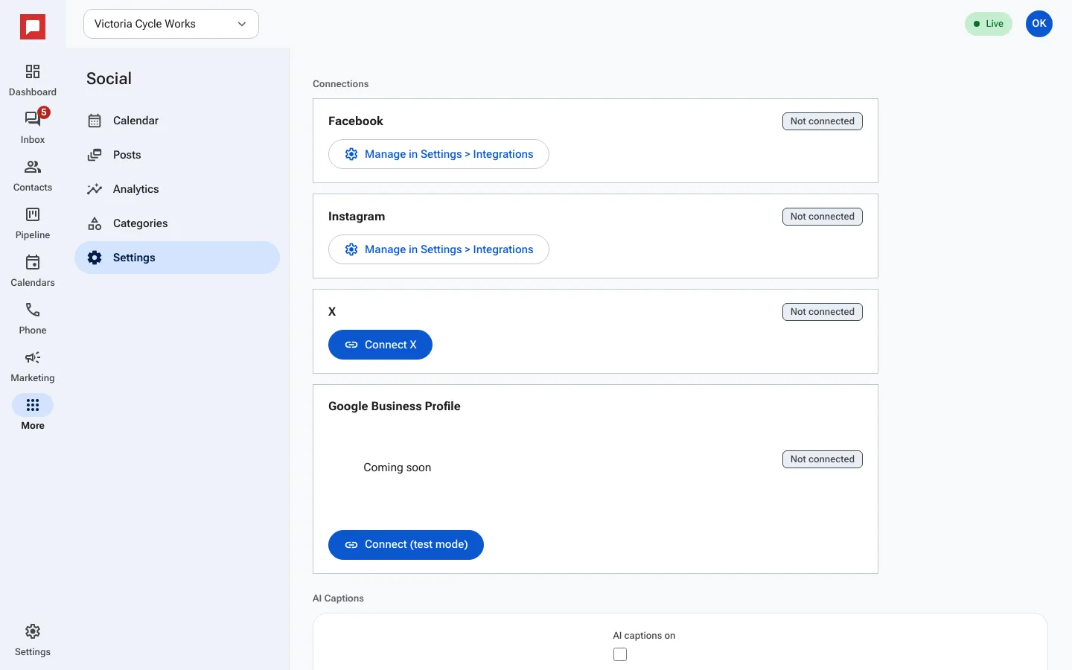The height and width of the screenshot is (670, 1072).
Task: Click the OK user avatar
Action: pos(1039,24)
